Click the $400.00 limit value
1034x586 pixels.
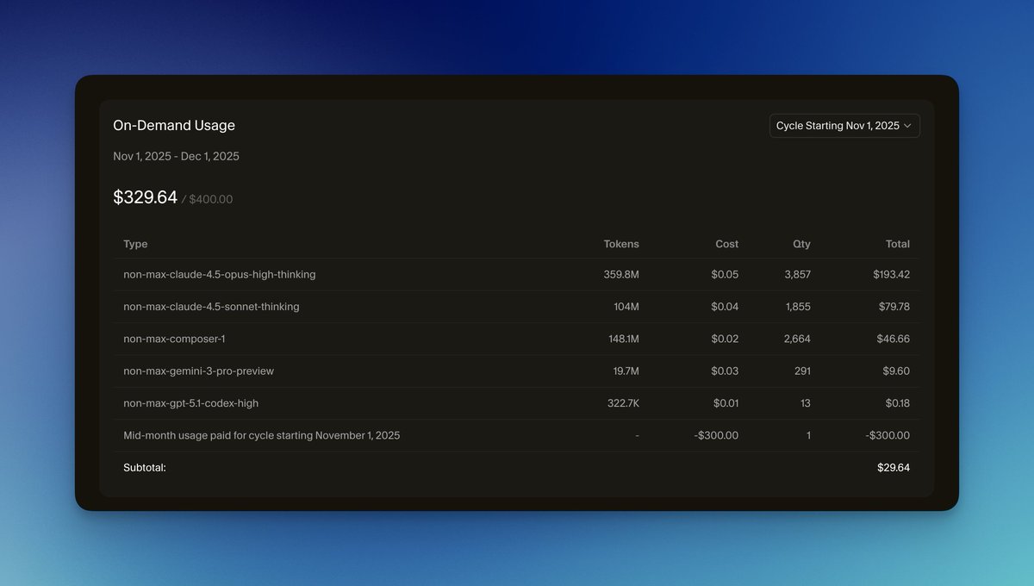210,199
